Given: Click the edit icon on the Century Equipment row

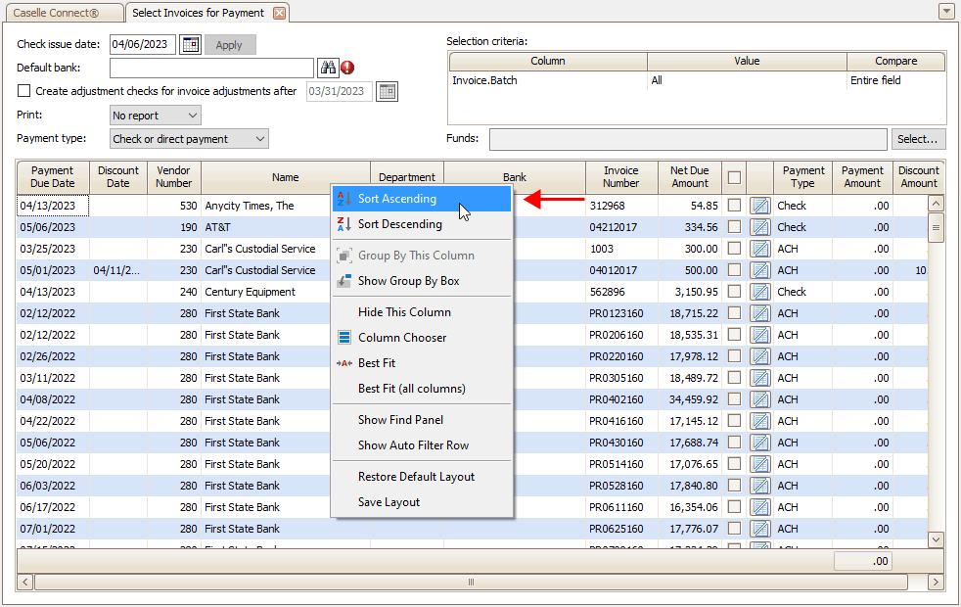Looking at the screenshot, I should pos(760,292).
